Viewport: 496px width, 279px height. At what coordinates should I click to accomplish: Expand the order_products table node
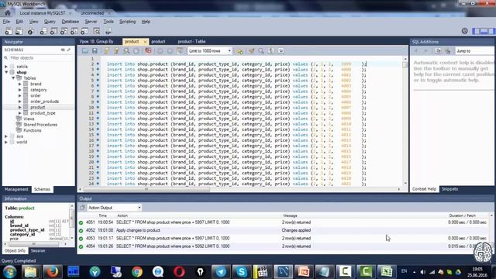point(20,102)
